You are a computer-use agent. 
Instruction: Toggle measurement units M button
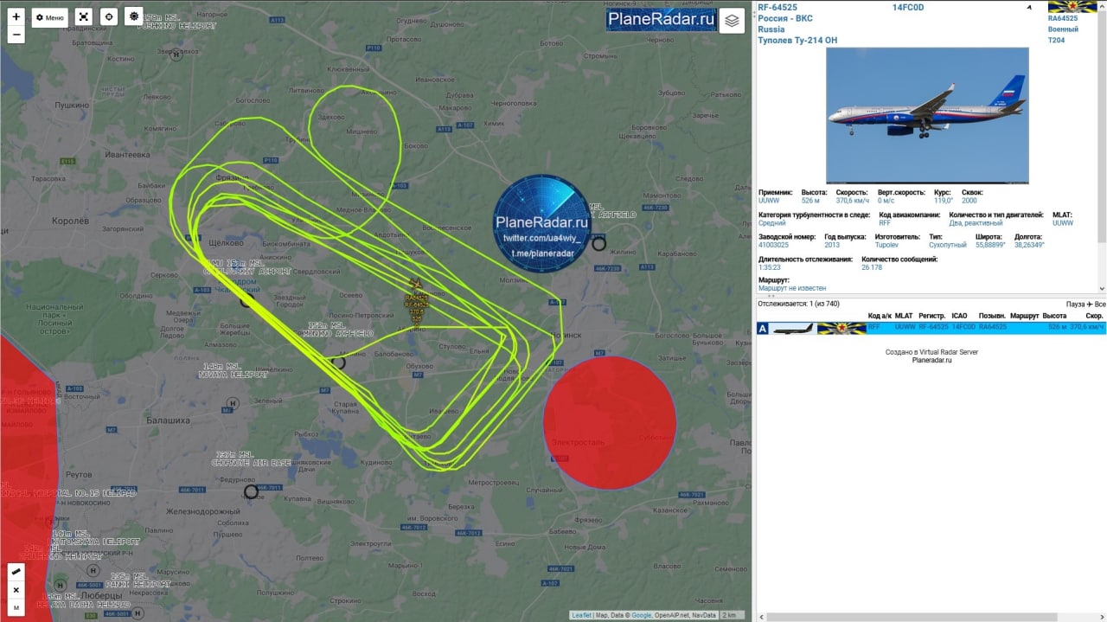click(16, 608)
